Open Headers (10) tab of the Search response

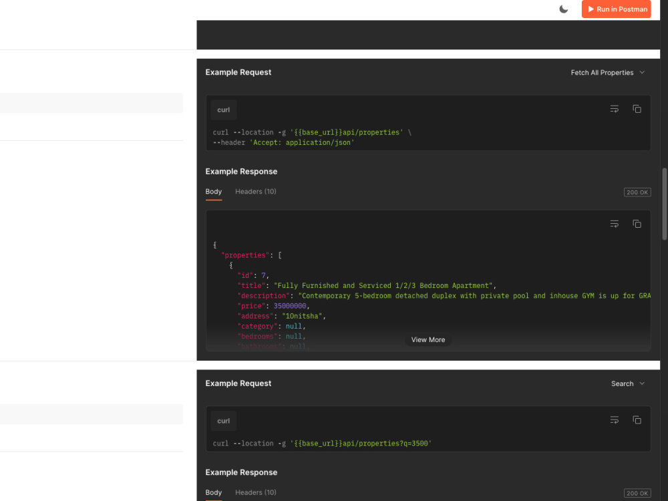256,492
